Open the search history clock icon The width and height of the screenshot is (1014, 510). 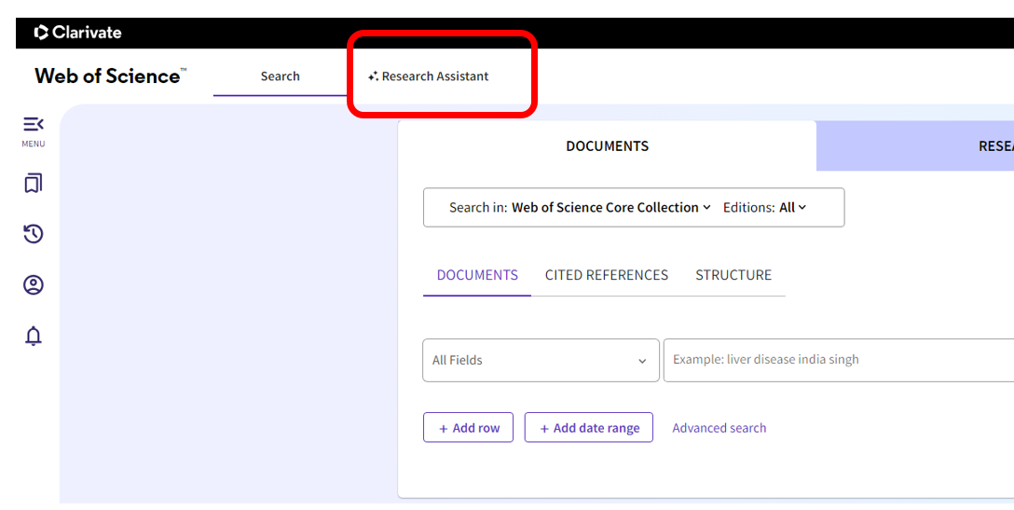pos(33,234)
